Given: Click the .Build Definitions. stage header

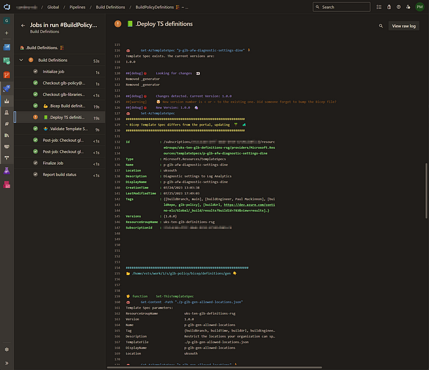Looking at the screenshot, I should [x=42, y=48].
